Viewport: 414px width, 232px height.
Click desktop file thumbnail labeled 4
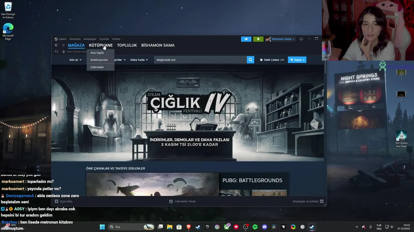pyautogui.click(x=401, y=96)
